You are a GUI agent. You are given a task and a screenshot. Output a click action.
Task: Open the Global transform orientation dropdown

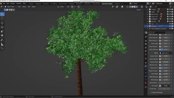(62, 7)
